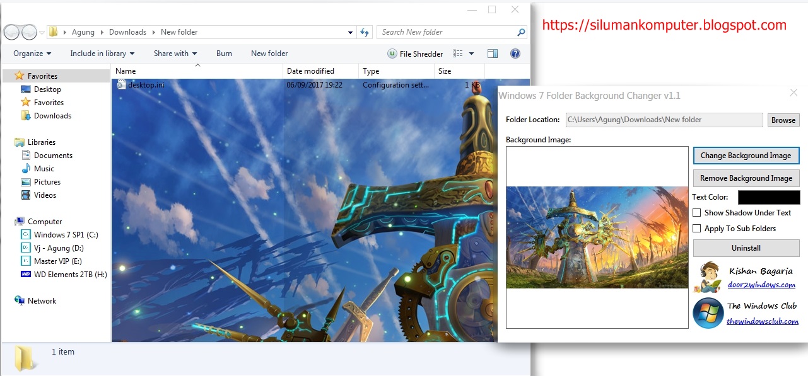The image size is (808, 376).
Task: Enable Apply To Sub Folders checkbox
Action: coord(697,229)
